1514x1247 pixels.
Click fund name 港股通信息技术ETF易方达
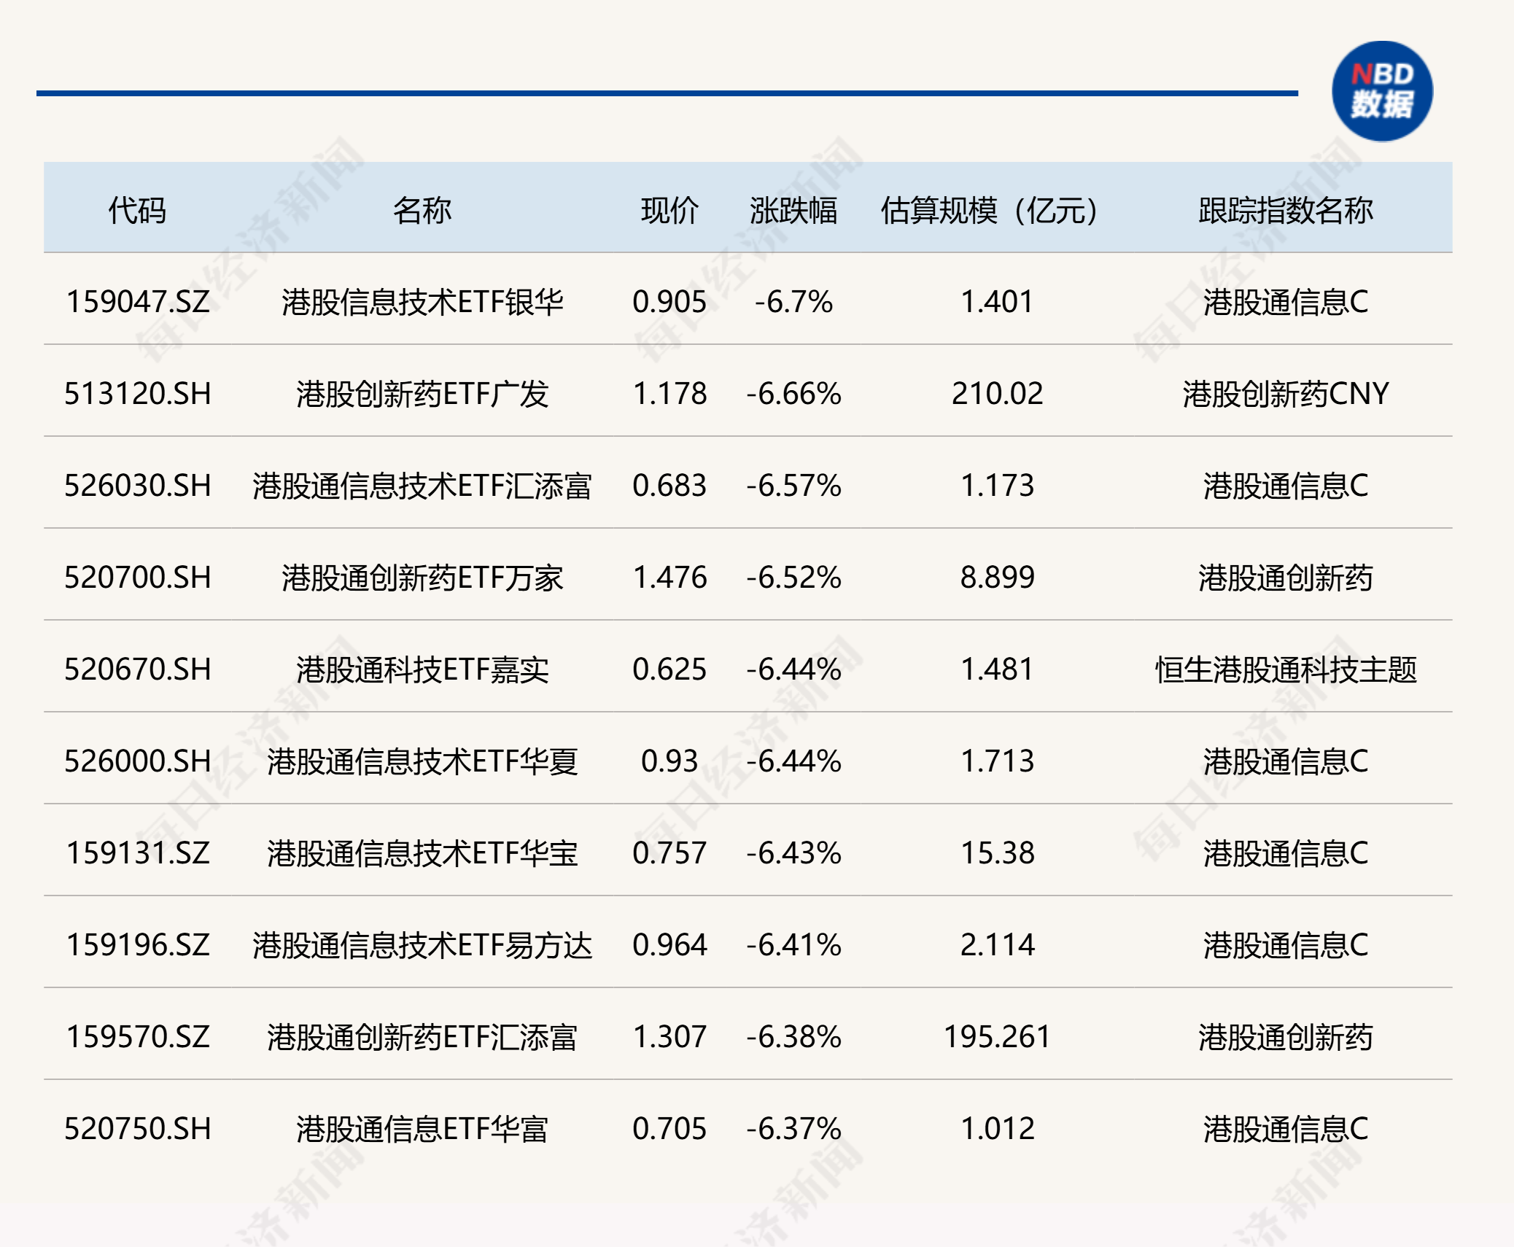click(x=422, y=945)
